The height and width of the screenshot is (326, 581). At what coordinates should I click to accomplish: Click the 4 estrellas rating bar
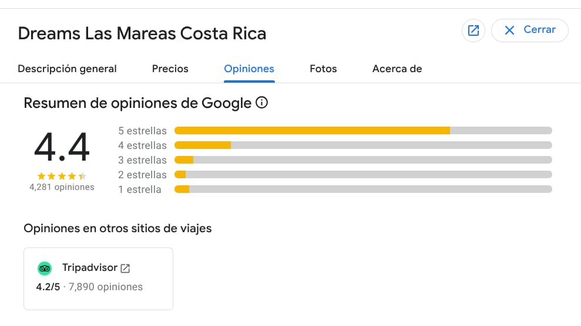(x=362, y=145)
